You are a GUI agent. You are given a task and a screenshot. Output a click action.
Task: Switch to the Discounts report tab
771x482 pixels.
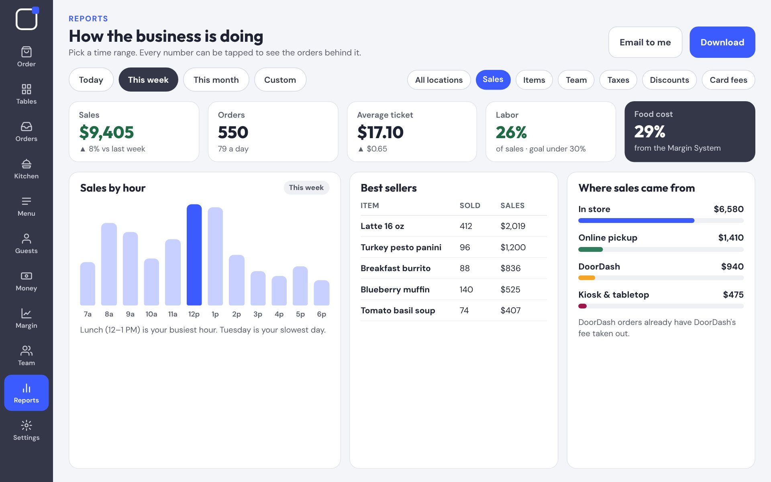(669, 80)
